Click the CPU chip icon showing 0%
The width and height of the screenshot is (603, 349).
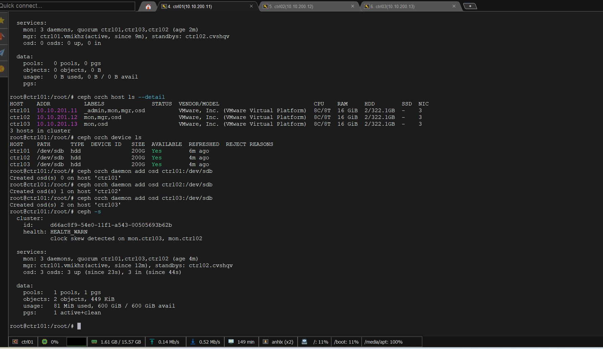click(45, 342)
